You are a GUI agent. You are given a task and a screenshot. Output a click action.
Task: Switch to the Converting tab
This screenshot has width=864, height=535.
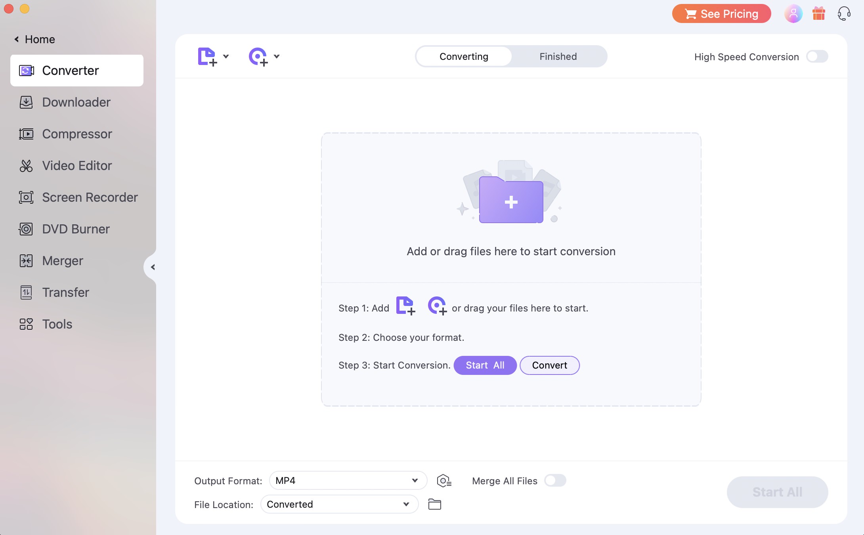coord(463,56)
